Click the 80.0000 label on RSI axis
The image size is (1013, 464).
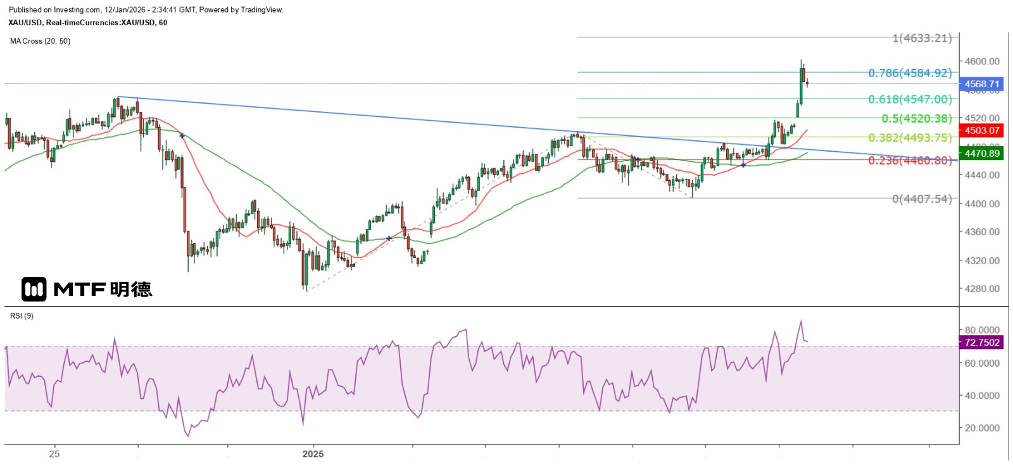coord(982,330)
